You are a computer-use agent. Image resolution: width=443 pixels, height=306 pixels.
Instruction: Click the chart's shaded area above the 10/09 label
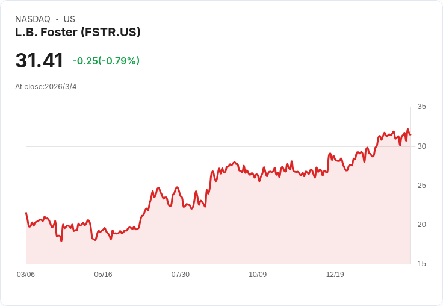(258, 229)
